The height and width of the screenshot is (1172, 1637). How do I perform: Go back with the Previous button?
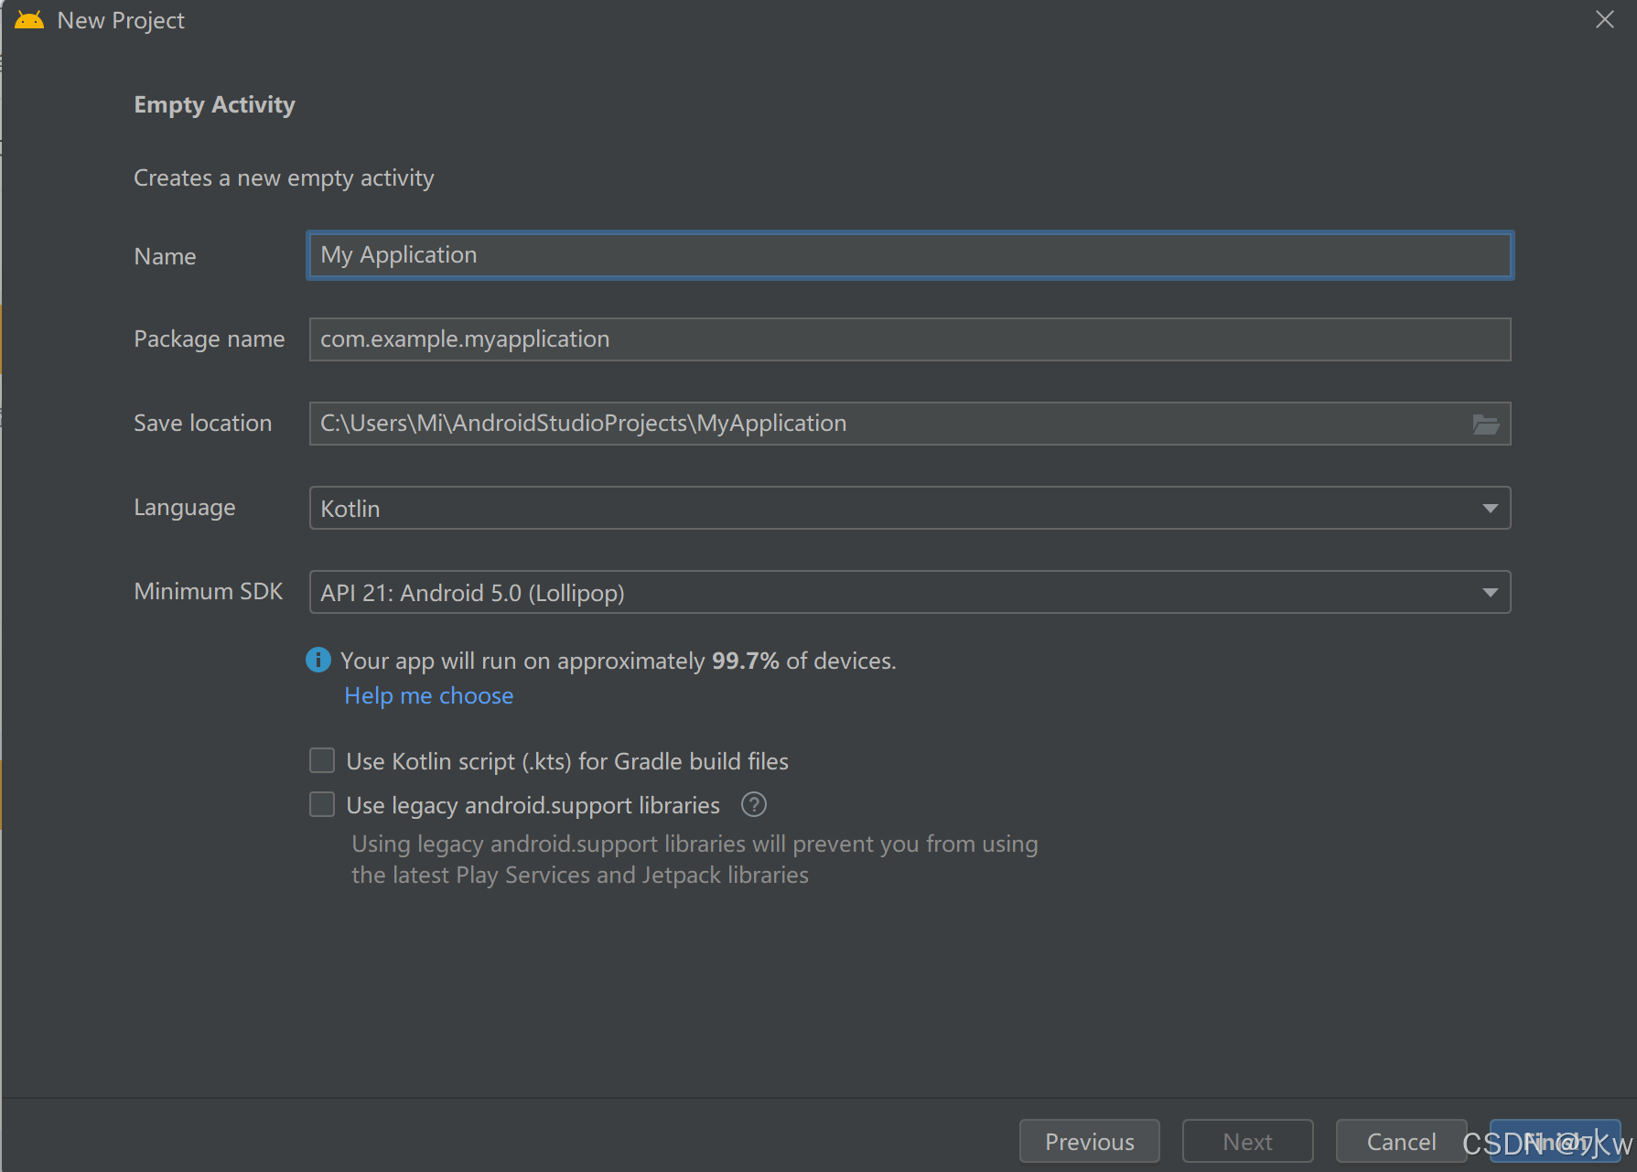(1089, 1141)
